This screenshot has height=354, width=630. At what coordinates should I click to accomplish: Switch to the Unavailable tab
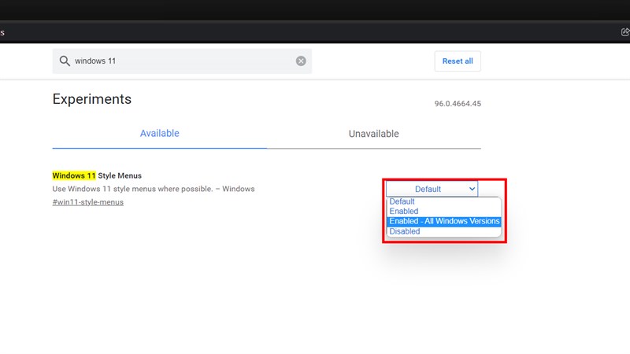[373, 134]
